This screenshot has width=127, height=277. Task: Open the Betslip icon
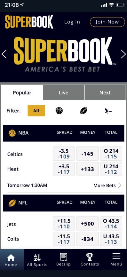coord(63,257)
